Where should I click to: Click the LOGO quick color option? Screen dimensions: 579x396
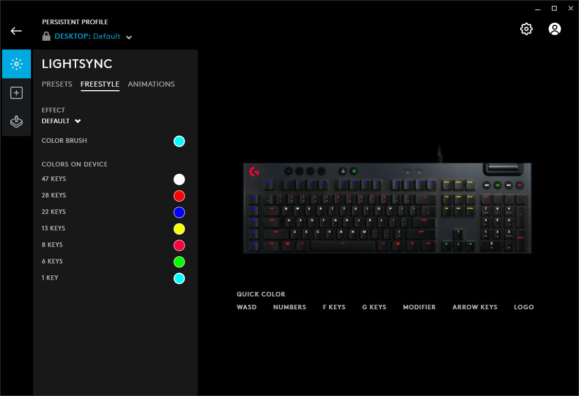523,307
